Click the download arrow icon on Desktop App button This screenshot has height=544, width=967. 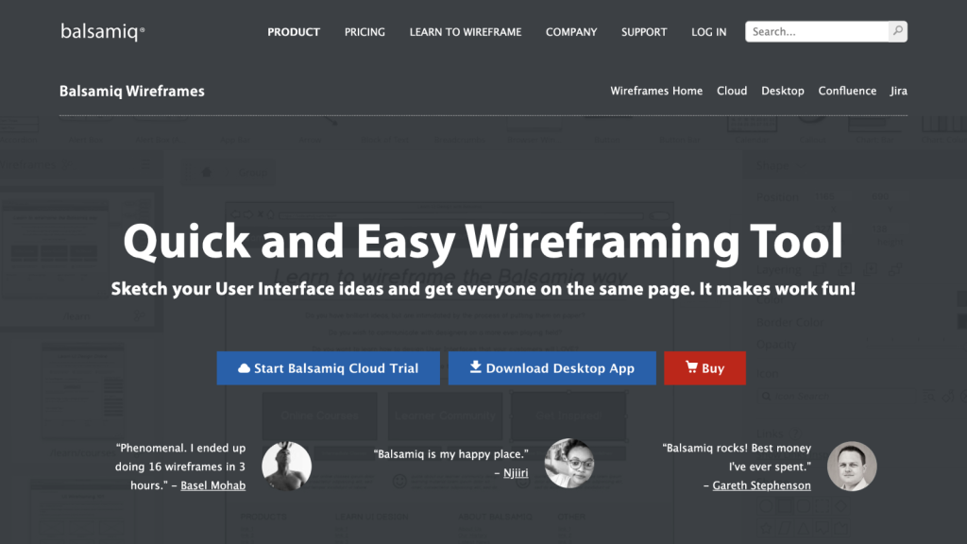(x=478, y=368)
